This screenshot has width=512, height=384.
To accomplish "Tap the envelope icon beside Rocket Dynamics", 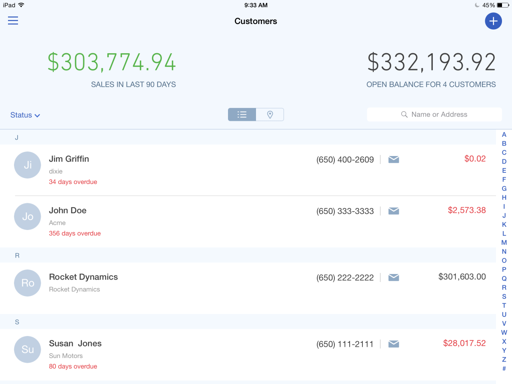I will click(393, 277).
